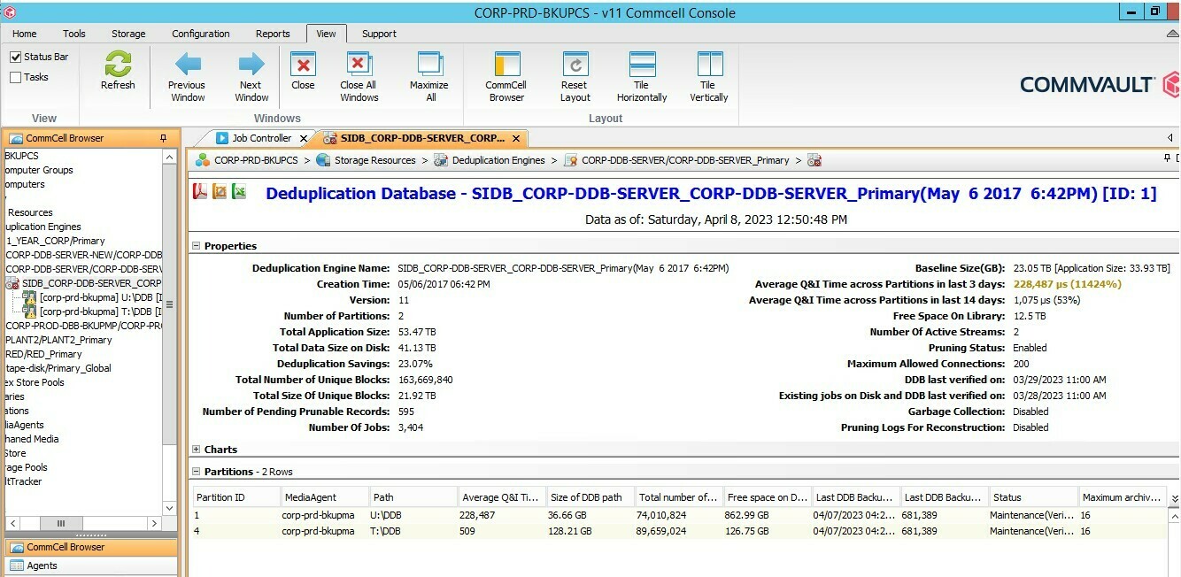Open partitions table column chooser arrow

pyautogui.click(x=1174, y=498)
